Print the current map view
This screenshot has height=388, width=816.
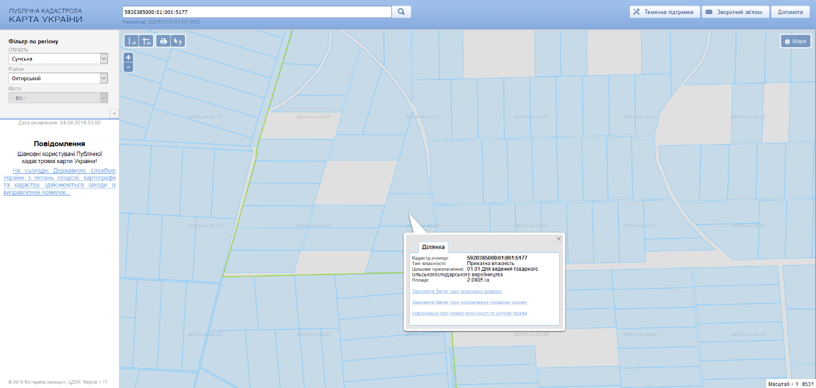tap(163, 41)
